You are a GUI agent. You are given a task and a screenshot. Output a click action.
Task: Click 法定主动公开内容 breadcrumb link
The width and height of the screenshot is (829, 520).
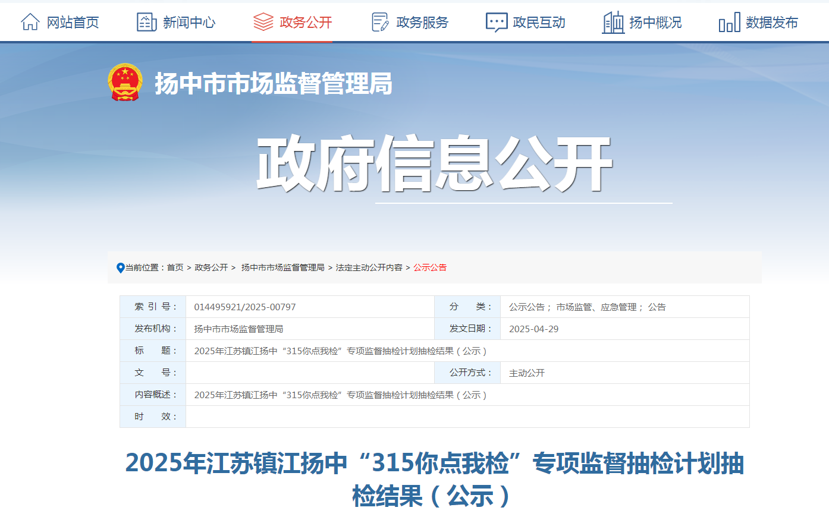tap(369, 267)
